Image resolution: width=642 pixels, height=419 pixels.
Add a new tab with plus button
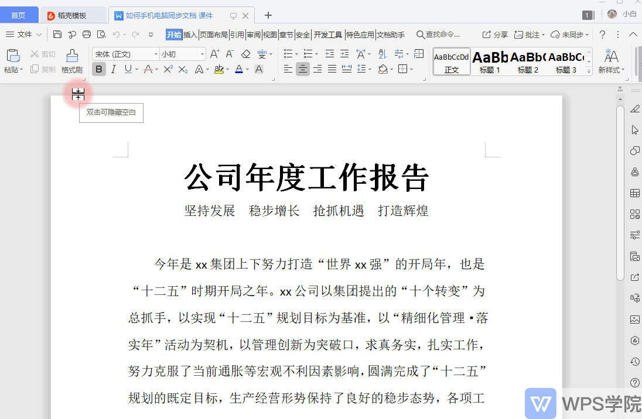268,16
